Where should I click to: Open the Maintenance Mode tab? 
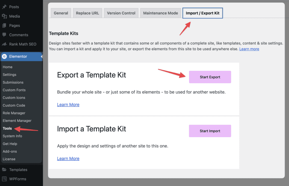161,13
